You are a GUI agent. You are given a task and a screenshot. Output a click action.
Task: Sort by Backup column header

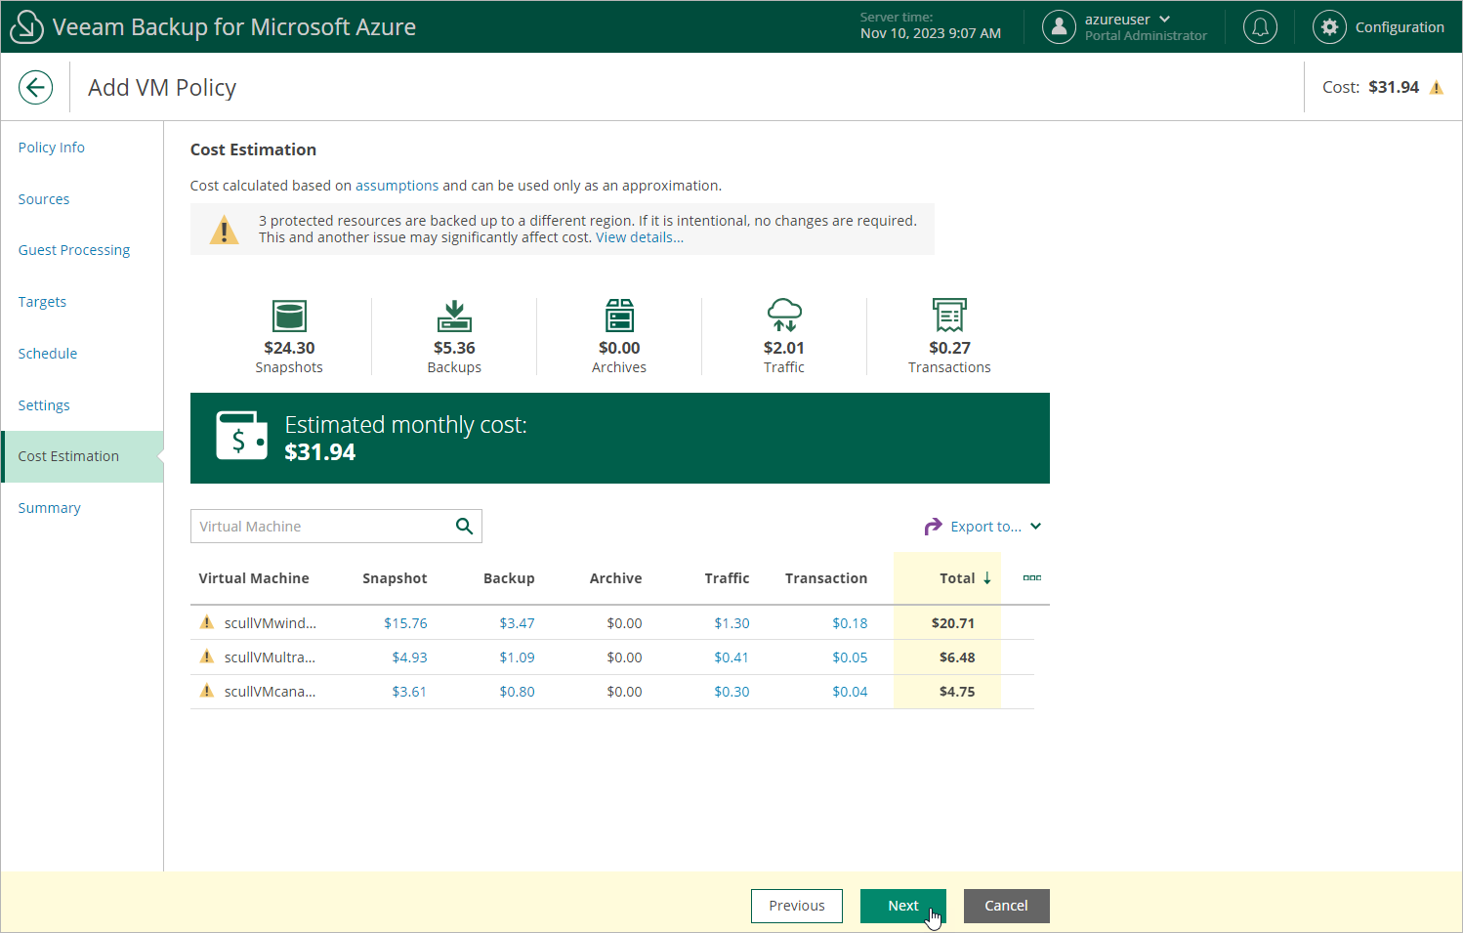509,578
